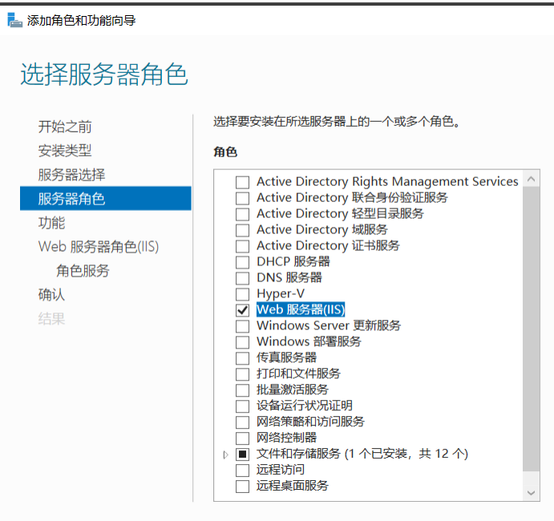
Task: Click the 远程访问 role label
Action: (x=281, y=470)
